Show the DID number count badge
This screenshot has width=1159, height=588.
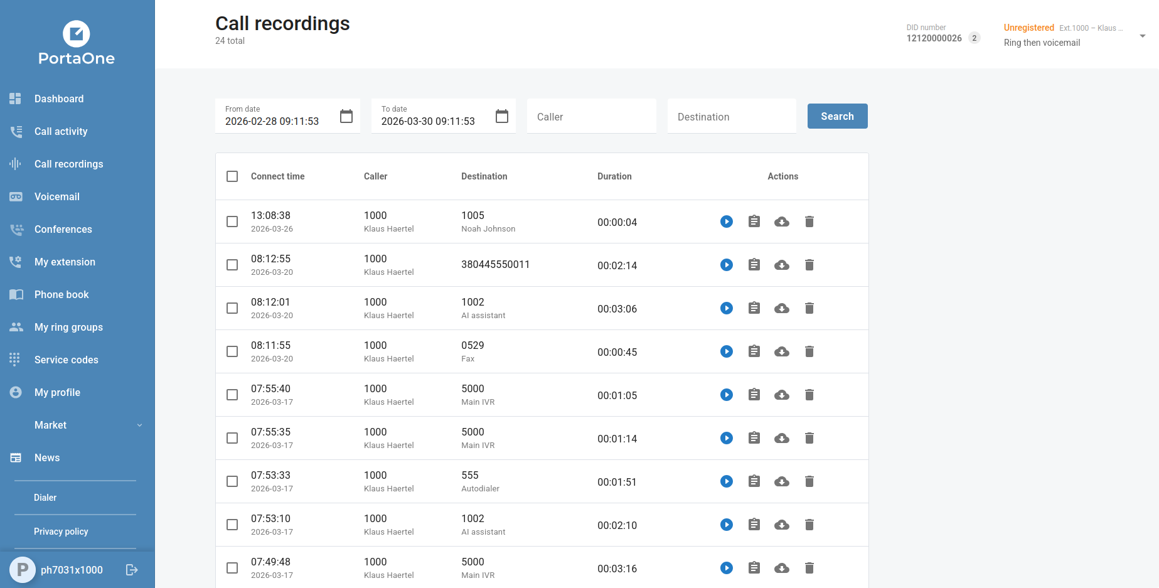974,38
